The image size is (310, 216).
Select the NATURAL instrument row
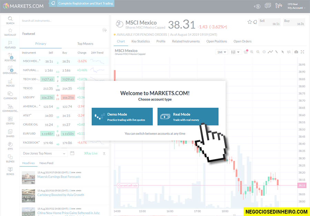64,70
